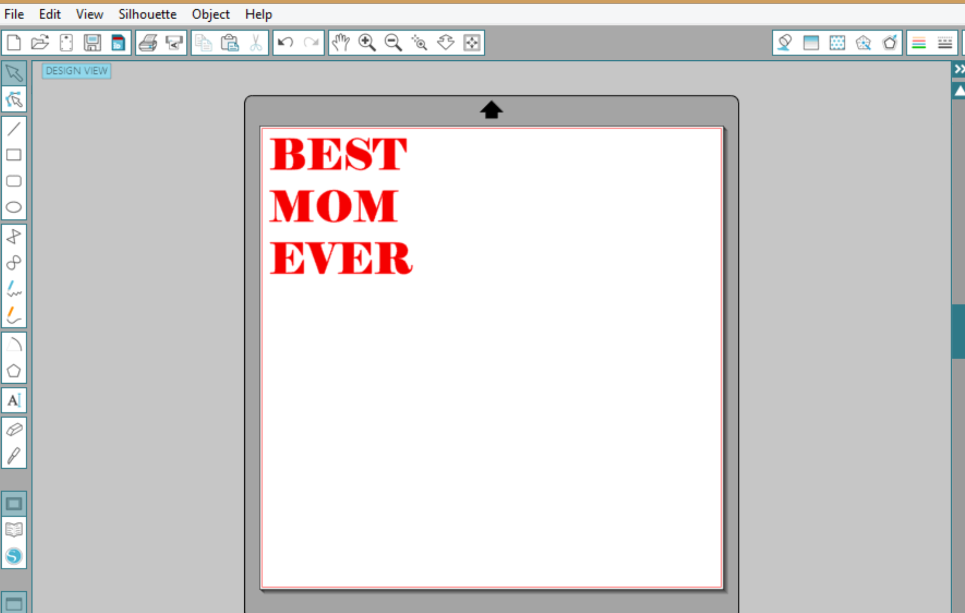Click the Page setup icon
Image resolution: width=965 pixels, height=613 pixels.
point(66,43)
